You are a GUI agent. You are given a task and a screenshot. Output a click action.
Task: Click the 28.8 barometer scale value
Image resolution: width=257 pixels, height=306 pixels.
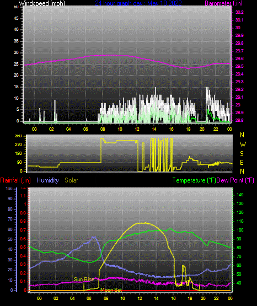pos(239,120)
